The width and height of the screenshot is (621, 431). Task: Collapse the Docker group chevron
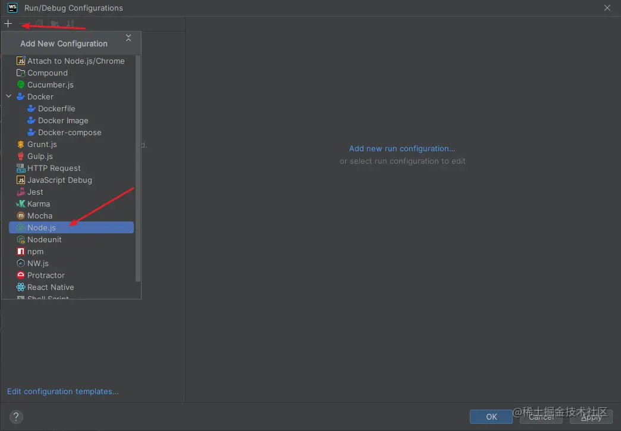click(9, 96)
